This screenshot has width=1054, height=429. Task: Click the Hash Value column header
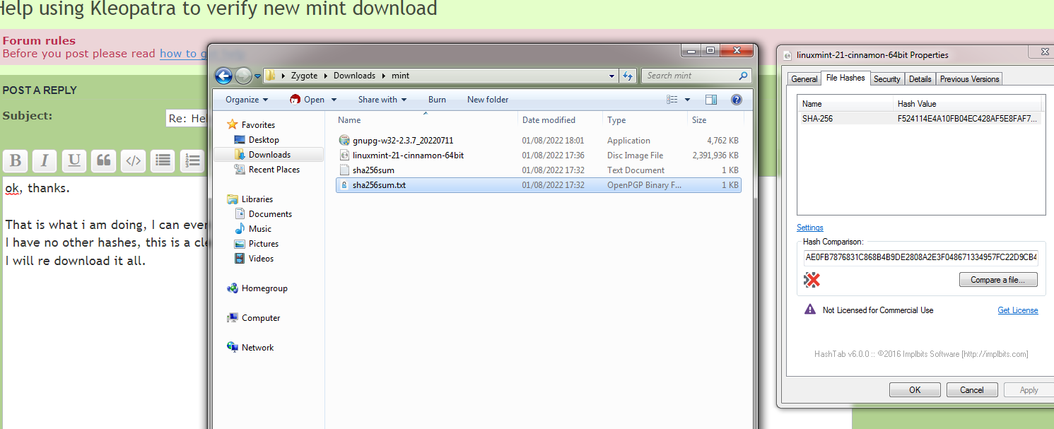(x=968, y=104)
